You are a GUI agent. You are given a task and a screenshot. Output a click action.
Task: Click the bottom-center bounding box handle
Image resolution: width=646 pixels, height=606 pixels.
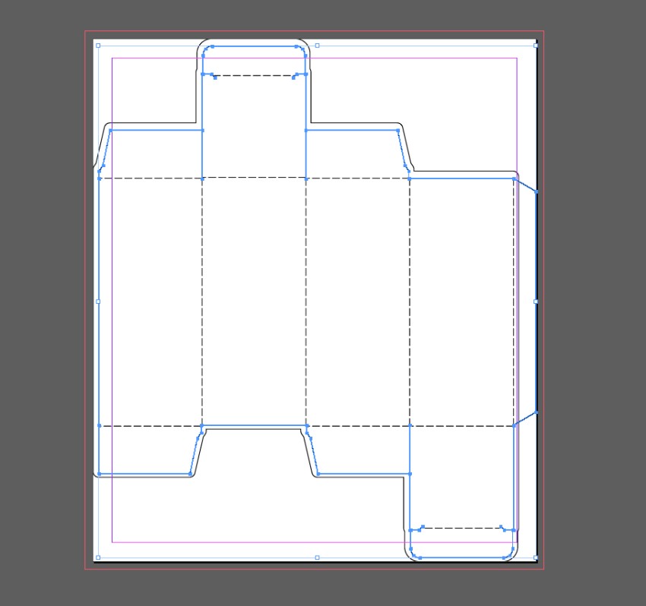[317, 557]
